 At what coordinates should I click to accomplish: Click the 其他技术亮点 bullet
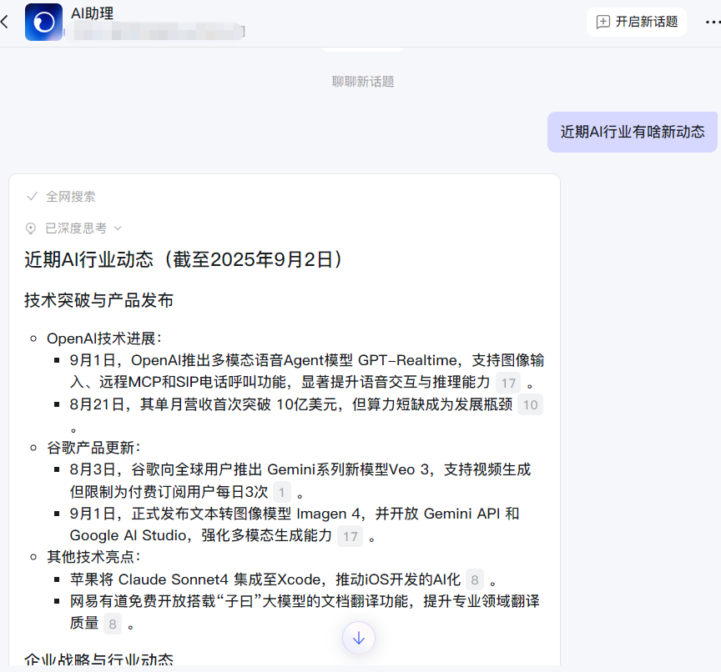tap(93, 557)
